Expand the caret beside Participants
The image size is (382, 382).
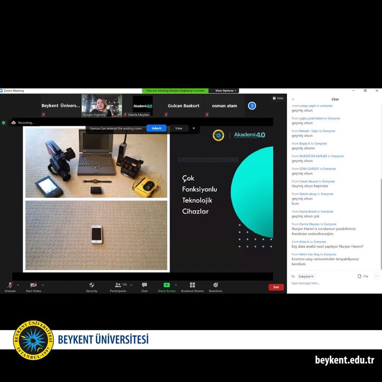coord(131,285)
